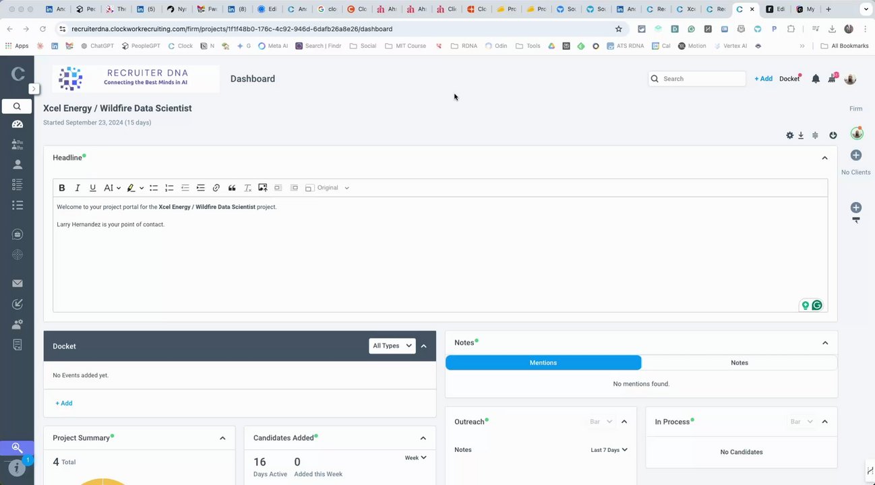Viewport: 875px width, 485px height.
Task: Collapse the Headline panel
Action: 824,158
